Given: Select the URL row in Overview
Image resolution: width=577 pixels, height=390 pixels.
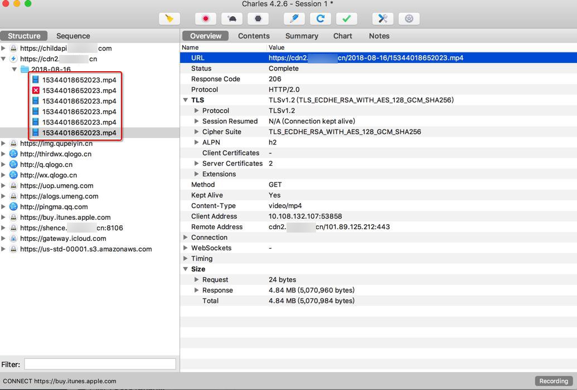Looking at the screenshot, I should click(x=379, y=58).
